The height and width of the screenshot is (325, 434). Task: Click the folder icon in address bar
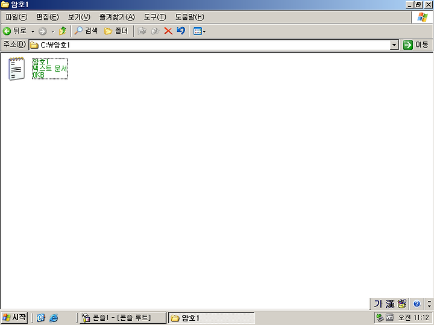34,45
